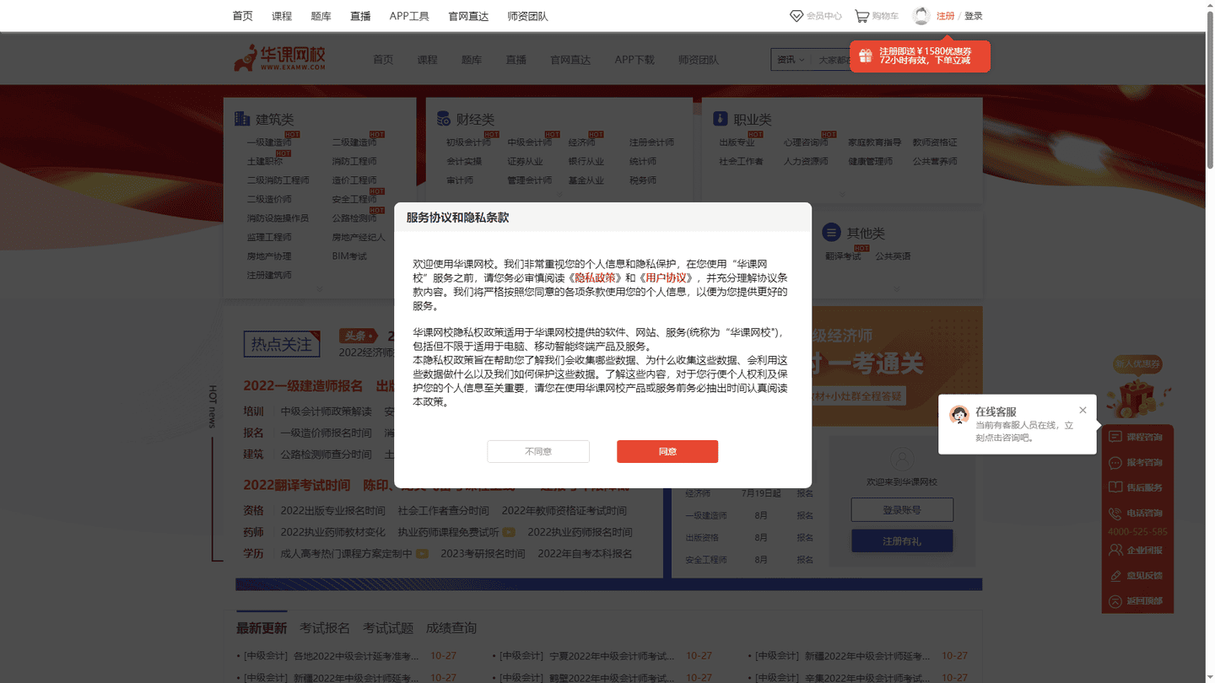This screenshot has height=683, width=1215.
Task: Select 课程 in top menu bar
Action: coord(282,16)
